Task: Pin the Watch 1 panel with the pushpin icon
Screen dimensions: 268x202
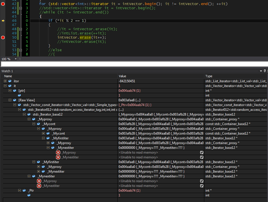Action: point(265,71)
